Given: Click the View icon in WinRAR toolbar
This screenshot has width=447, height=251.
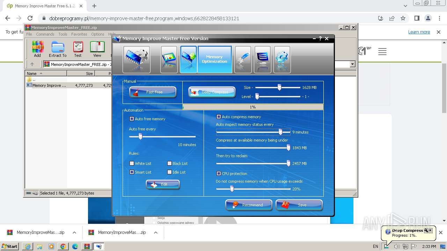Looking at the screenshot, I should click(x=97, y=49).
